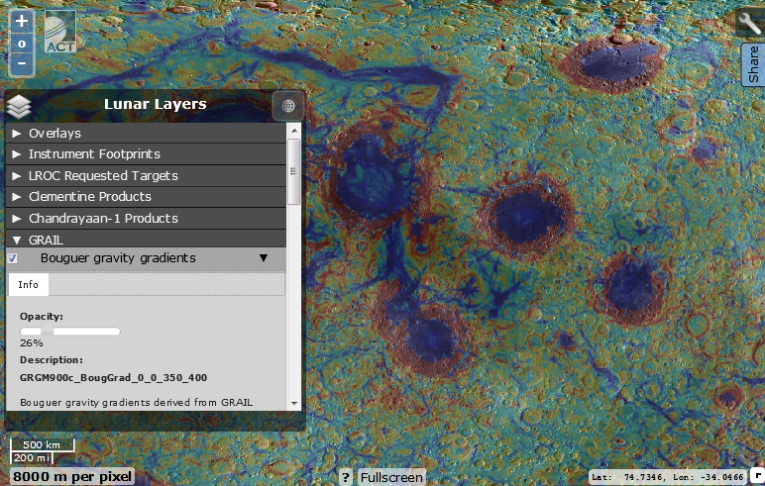The width and height of the screenshot is (765, 486).
Task: Expand the Overlays section
Action: click(x=146, y=133)
